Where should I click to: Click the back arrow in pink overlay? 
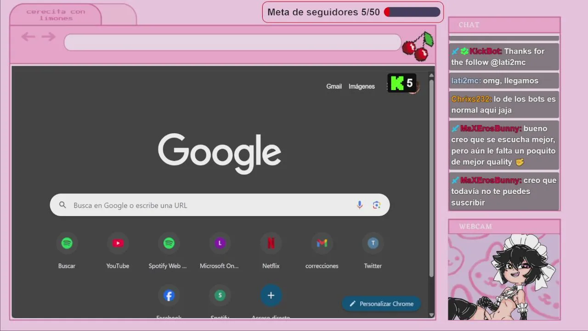point(28,37)
